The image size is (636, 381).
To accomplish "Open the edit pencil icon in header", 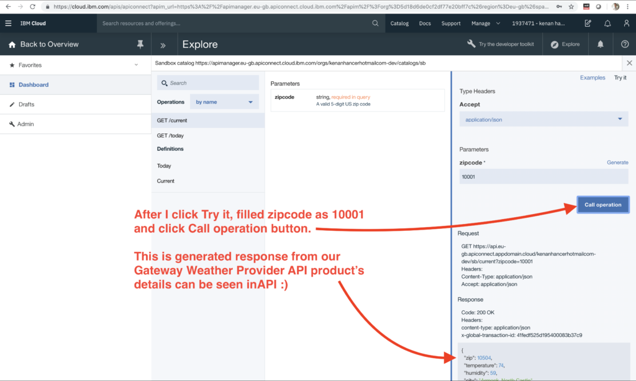I will pyautogui.click(x=588, y=24).
